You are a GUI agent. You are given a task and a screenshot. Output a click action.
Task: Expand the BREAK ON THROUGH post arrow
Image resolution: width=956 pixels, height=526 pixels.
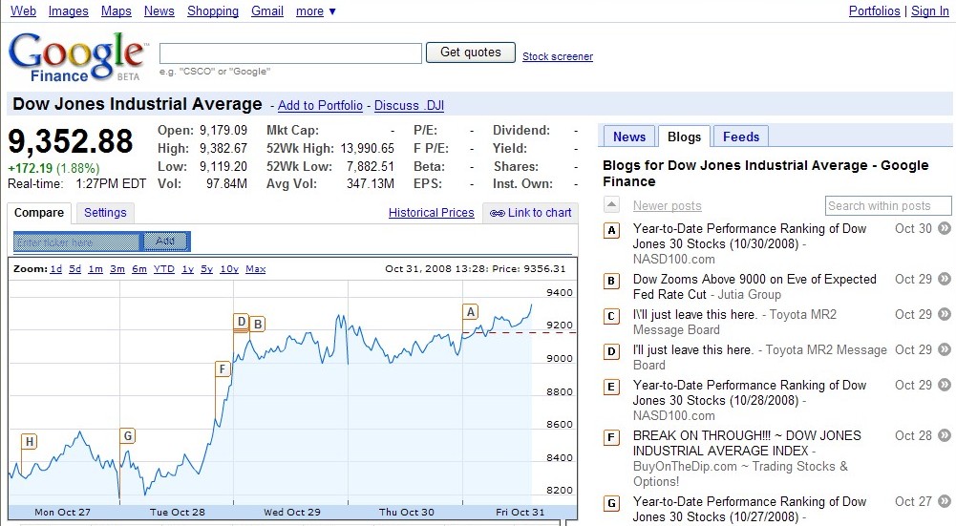945,436
